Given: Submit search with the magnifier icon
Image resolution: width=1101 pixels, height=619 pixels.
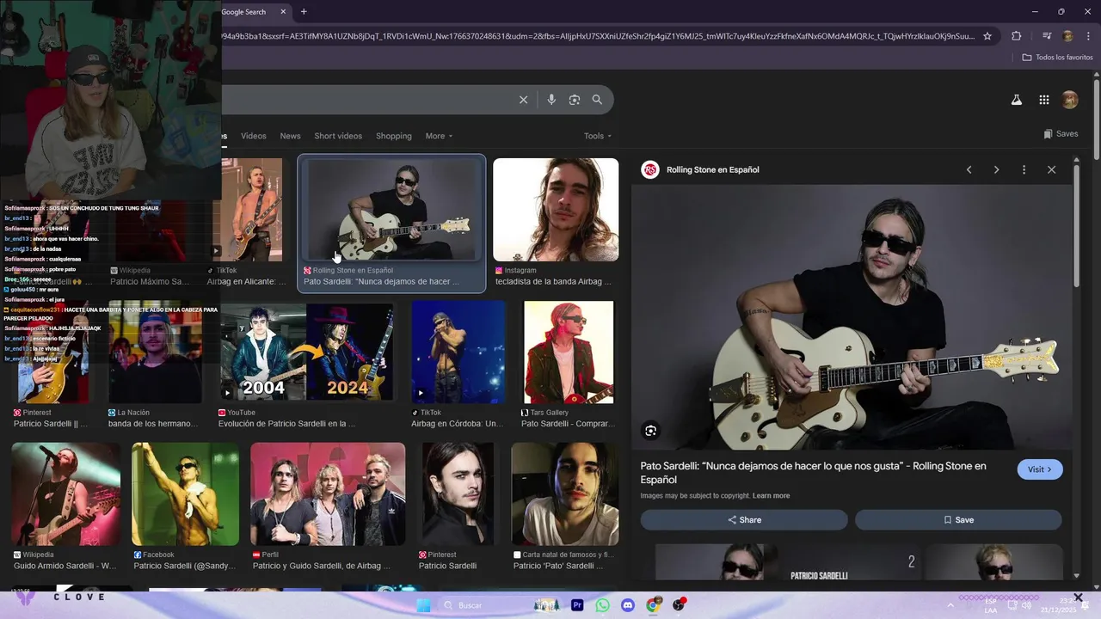Looking at the screenshot, I should coord(597,100).
